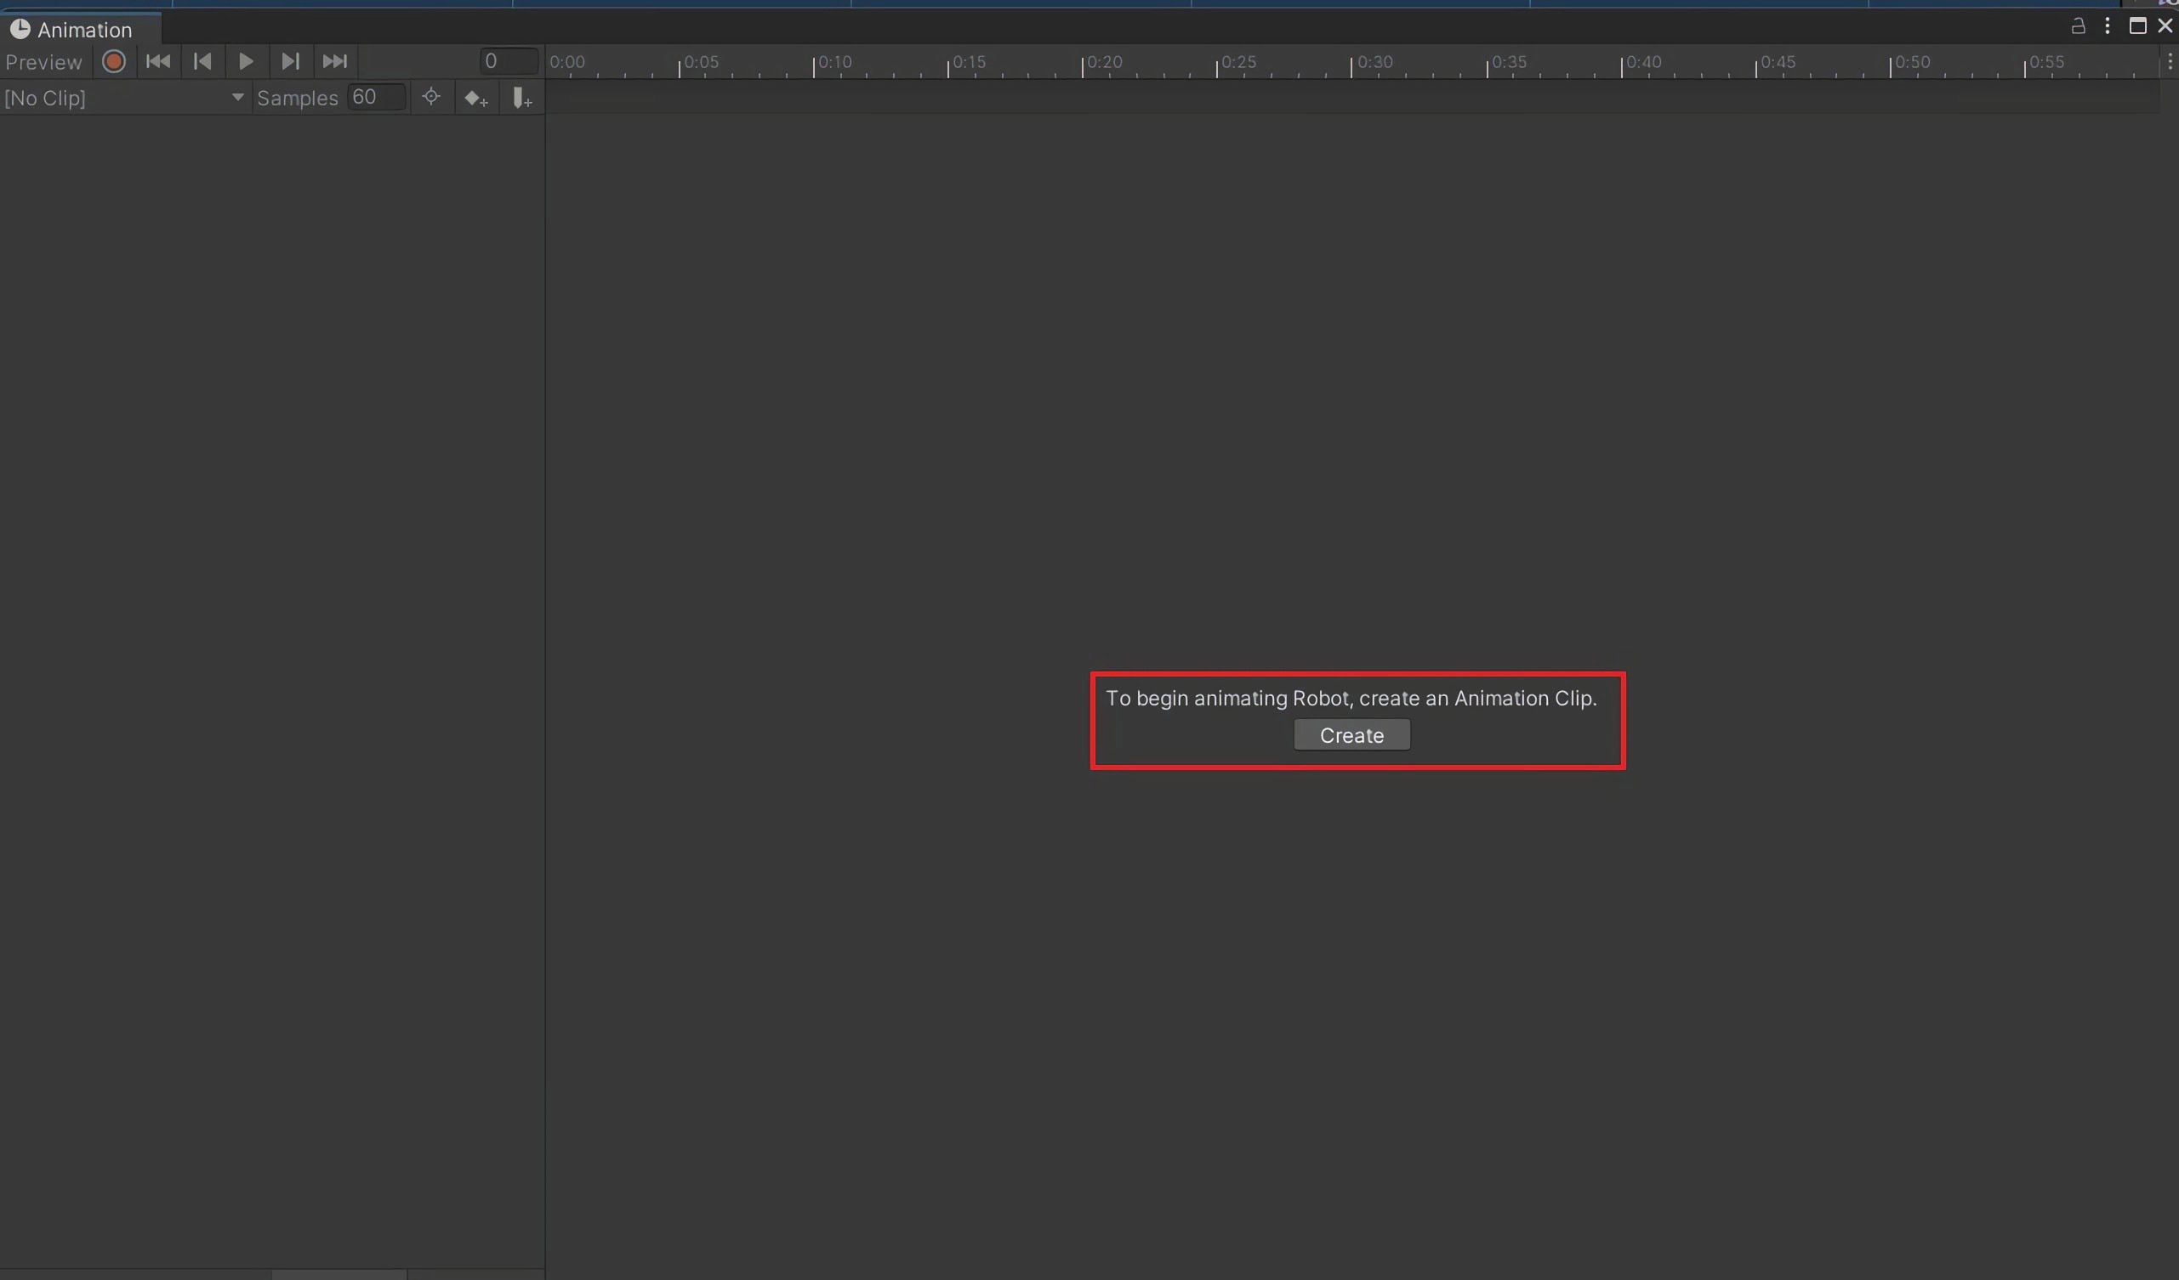This screenshot has width=2179, height=1280.
Task: Click timeline at 0:45 marker
Action: 1778,62
